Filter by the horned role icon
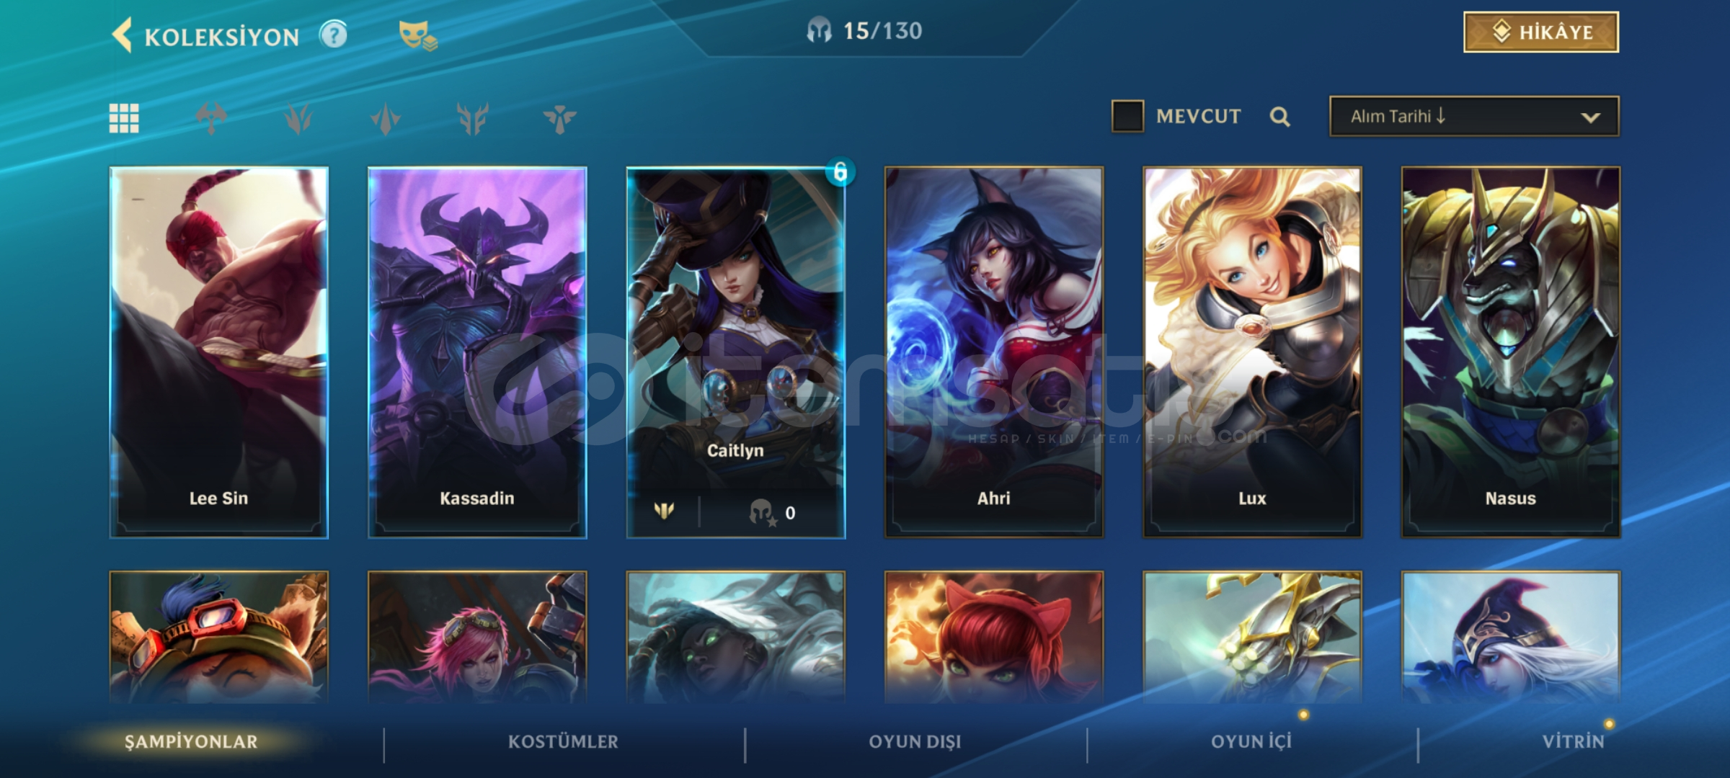This screenshot has width=1730, height=778. 473,118
